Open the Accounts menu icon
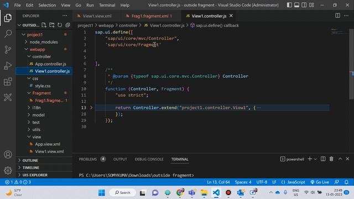 click(8, 155)
